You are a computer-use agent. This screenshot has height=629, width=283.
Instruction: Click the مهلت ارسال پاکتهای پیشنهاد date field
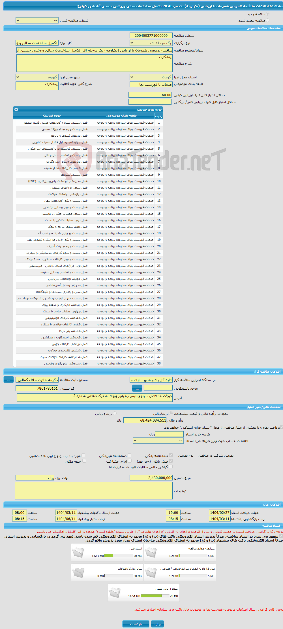(66, 512)
